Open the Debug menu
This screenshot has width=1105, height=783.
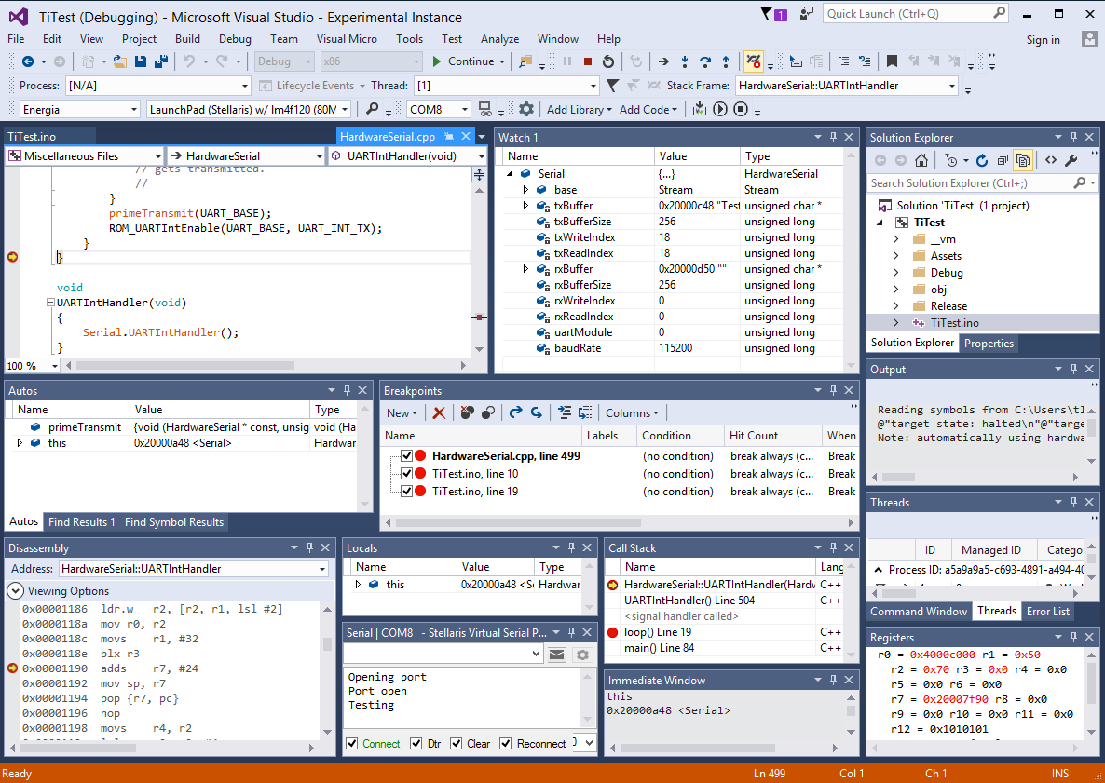point(235,39)
